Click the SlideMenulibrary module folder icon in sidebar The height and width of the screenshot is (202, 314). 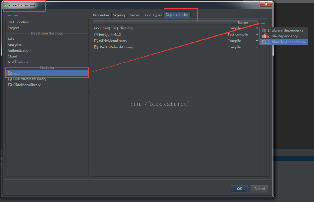coord(10,85)
